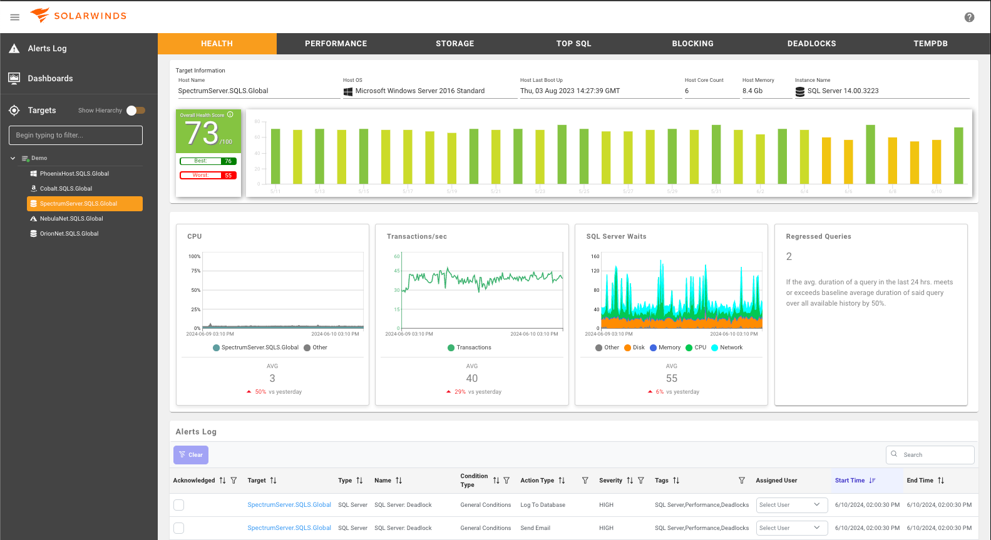The height and width of the screenshot is (540, 991).
Task: Filter the Condition Type column
Action: coord(506,481)
